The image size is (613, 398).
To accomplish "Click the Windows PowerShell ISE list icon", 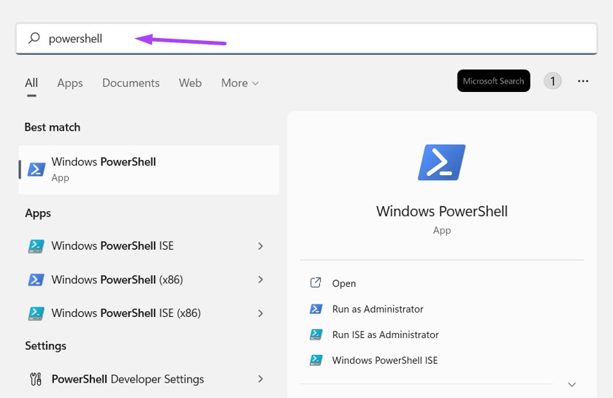I will coord(36,246).
